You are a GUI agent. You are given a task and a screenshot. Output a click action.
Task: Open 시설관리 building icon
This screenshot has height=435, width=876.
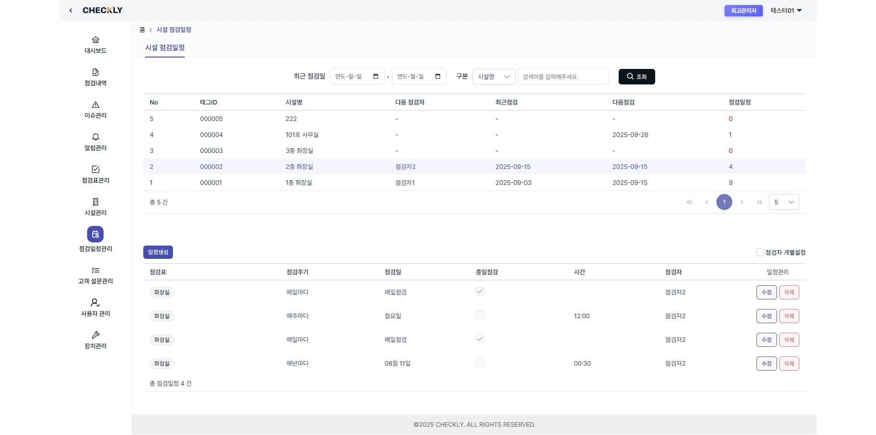coord(95,202)
